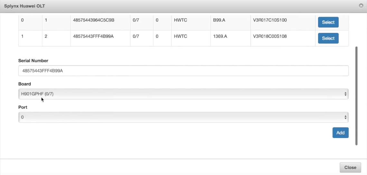Dismiss the dialog with the top-right X icon
Image resolution: width=367 pixels, height=175 pixels.
[x=361, y=5]
